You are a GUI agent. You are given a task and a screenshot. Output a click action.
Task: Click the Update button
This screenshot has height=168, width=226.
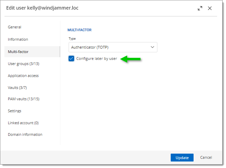(182, 158)
